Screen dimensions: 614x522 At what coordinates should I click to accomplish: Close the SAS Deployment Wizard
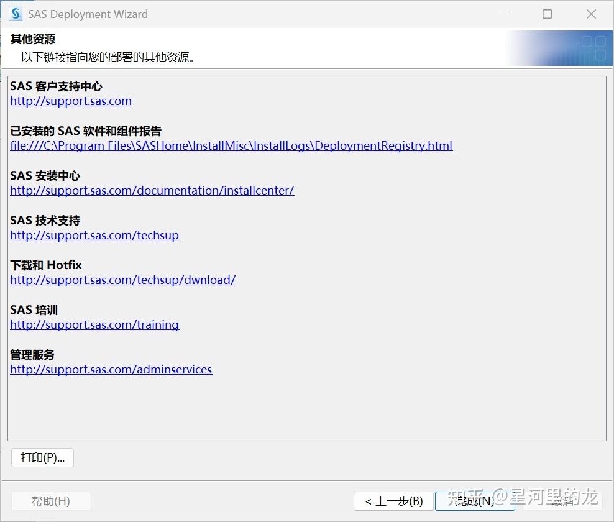590,14
